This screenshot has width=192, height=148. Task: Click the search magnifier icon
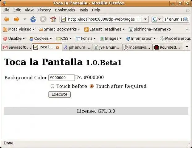[186, 19]
